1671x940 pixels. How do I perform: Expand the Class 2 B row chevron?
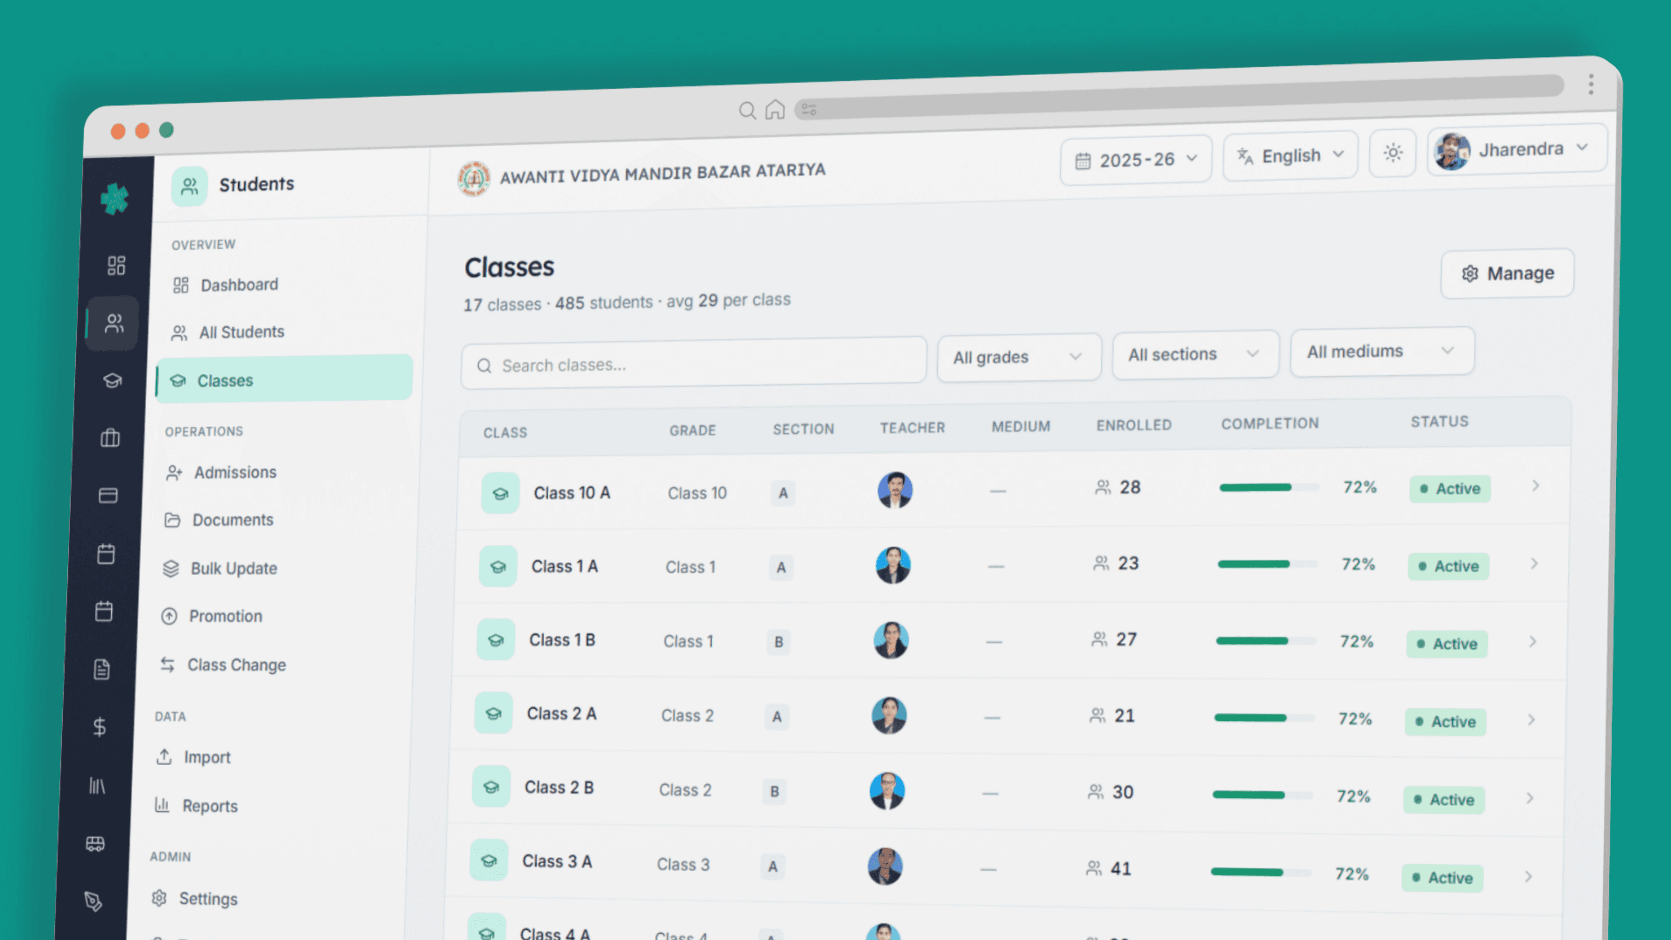[1530, 798]
